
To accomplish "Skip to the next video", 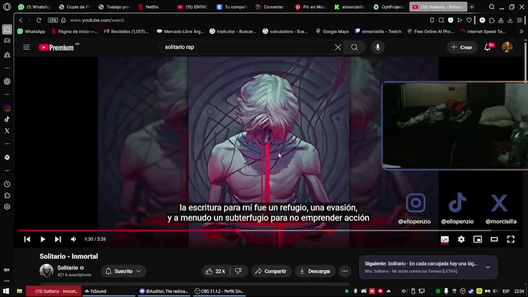I will 58,239.
